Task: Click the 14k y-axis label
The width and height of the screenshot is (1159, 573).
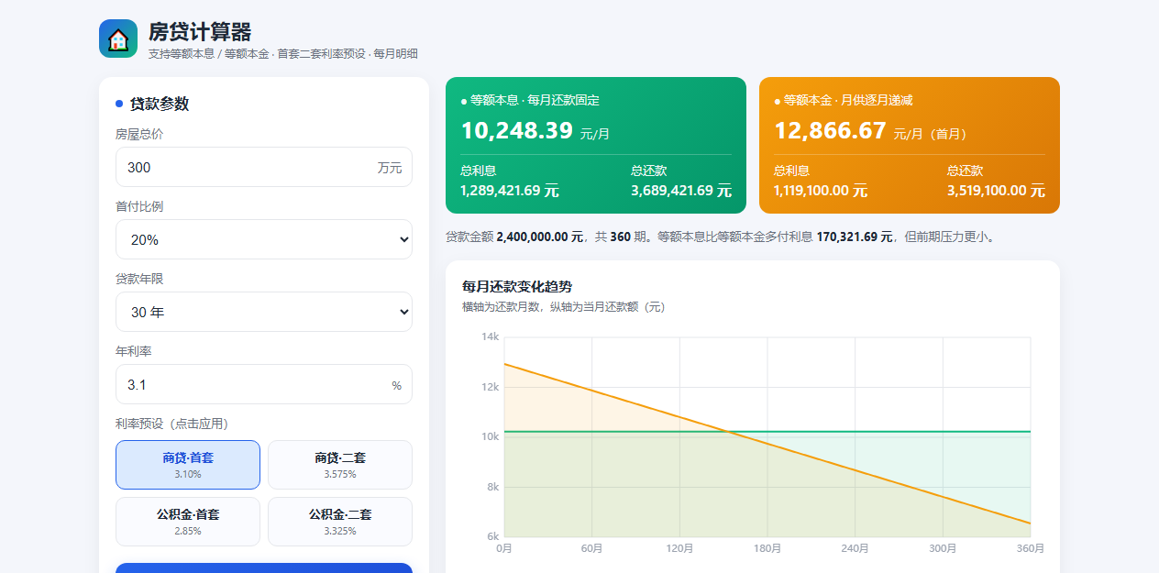Action: (491, 336)
